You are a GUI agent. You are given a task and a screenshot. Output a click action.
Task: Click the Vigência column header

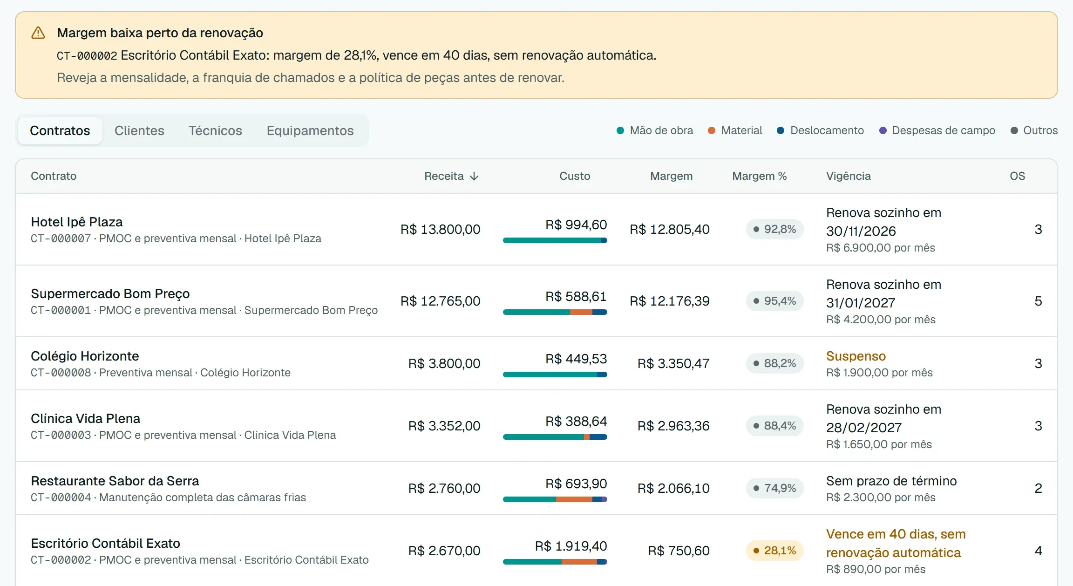click(848, 176)
